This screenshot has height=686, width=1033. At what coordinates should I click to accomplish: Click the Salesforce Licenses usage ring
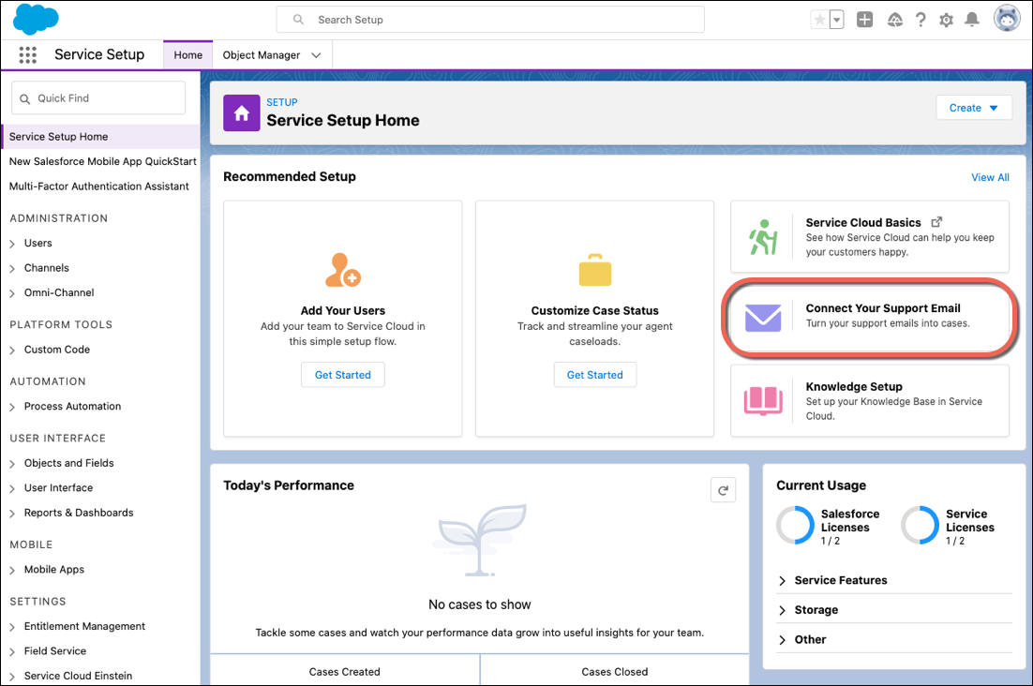pyautogui.click(x=796, y=525)
